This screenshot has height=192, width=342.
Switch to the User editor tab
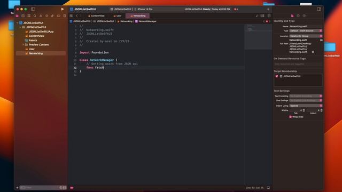(x=118, y=16)
